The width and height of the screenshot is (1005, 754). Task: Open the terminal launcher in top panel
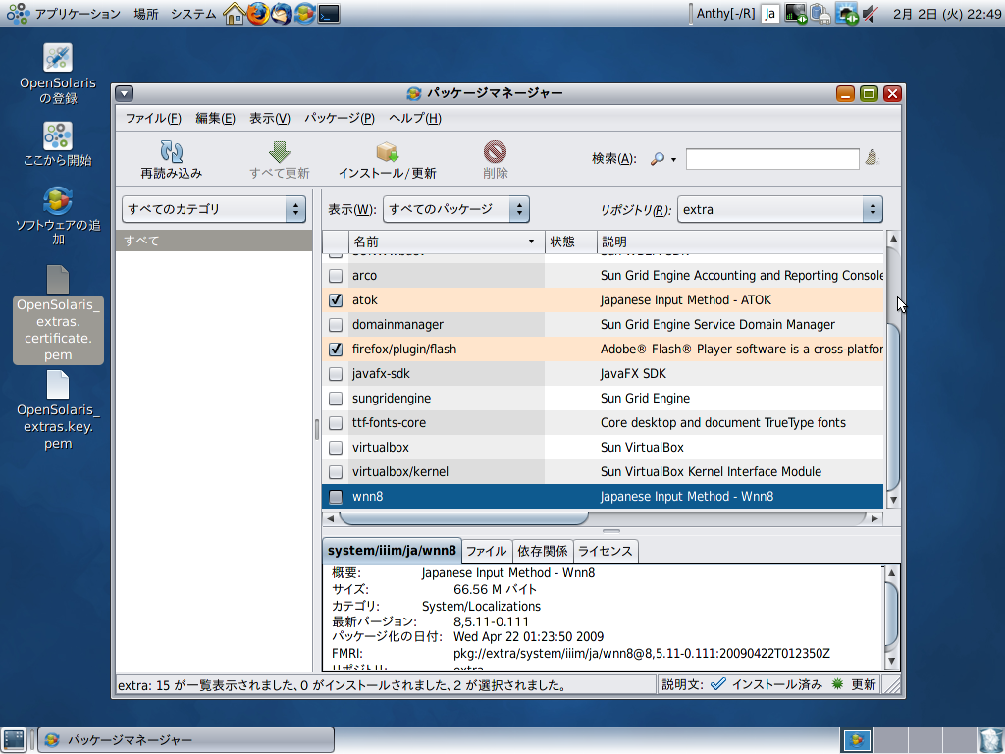coord(329,14)
